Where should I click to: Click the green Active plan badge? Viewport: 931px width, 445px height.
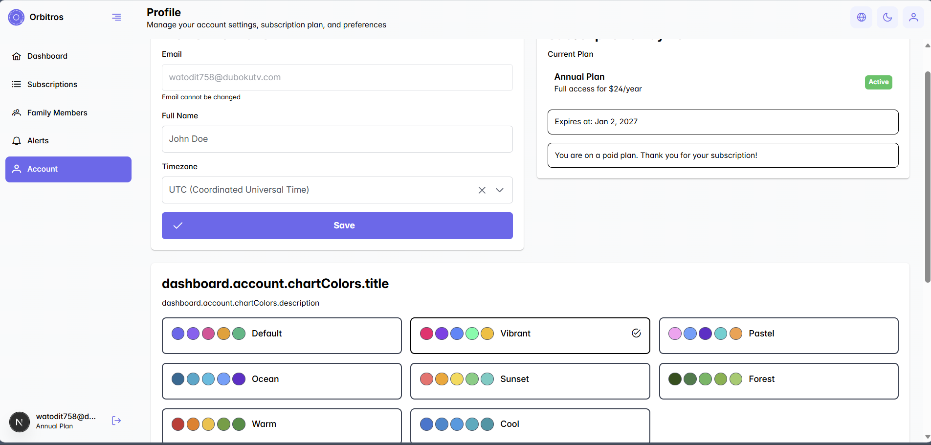point(878,82)
